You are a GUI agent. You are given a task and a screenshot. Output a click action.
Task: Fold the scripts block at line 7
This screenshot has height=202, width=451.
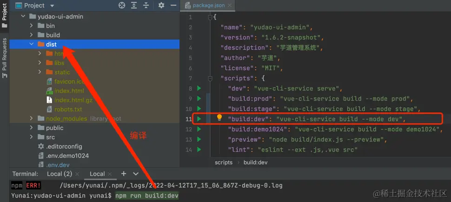click(x=210, y=78)
